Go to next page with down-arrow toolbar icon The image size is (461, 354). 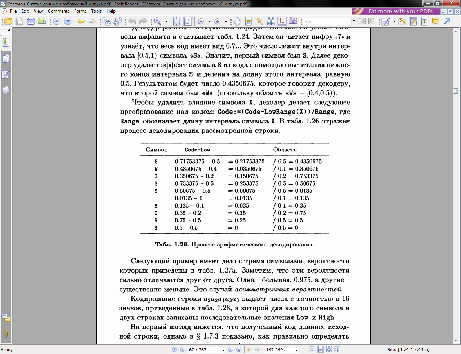coord(68,21)
